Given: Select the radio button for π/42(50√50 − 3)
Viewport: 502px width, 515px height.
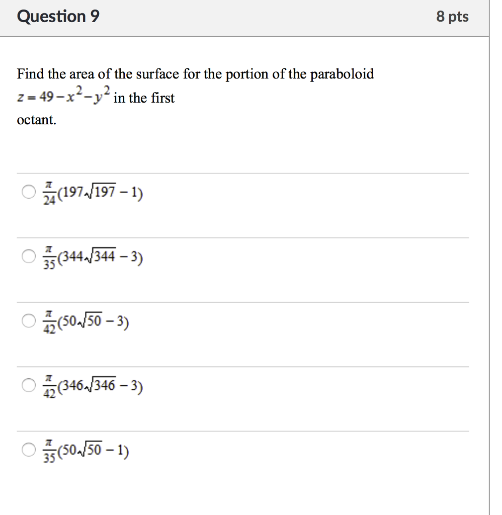Looking at the screenshot, I should point(28,320).
